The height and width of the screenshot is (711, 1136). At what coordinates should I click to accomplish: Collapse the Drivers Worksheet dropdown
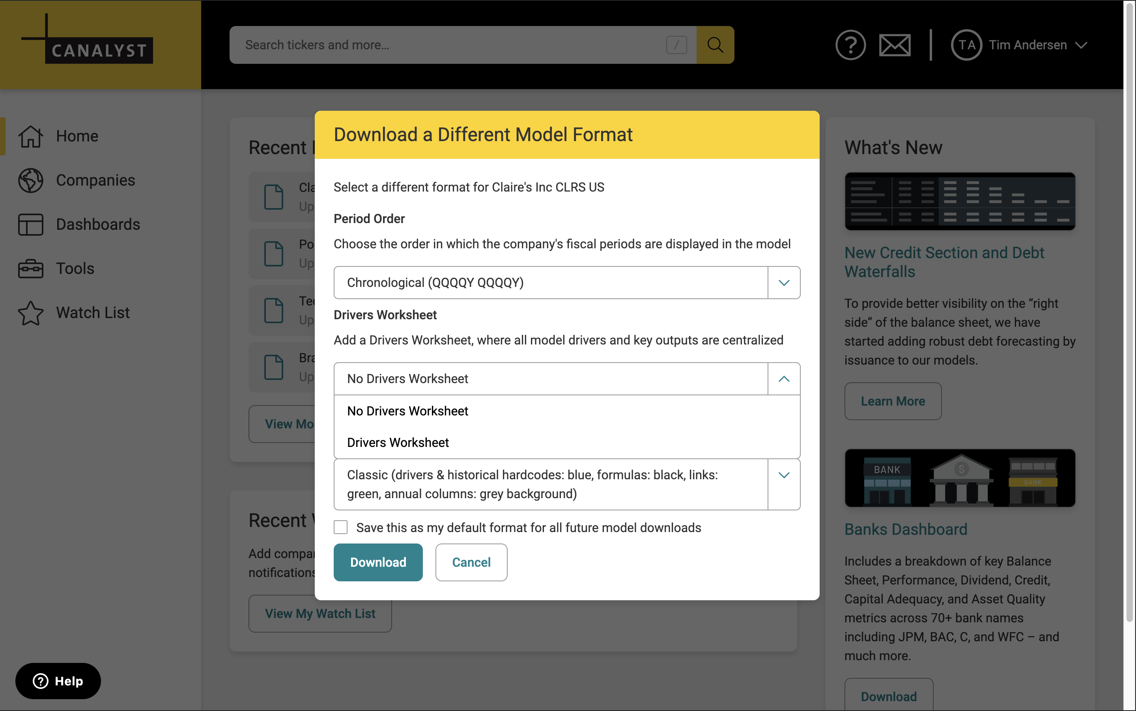(x=783, y=378)
